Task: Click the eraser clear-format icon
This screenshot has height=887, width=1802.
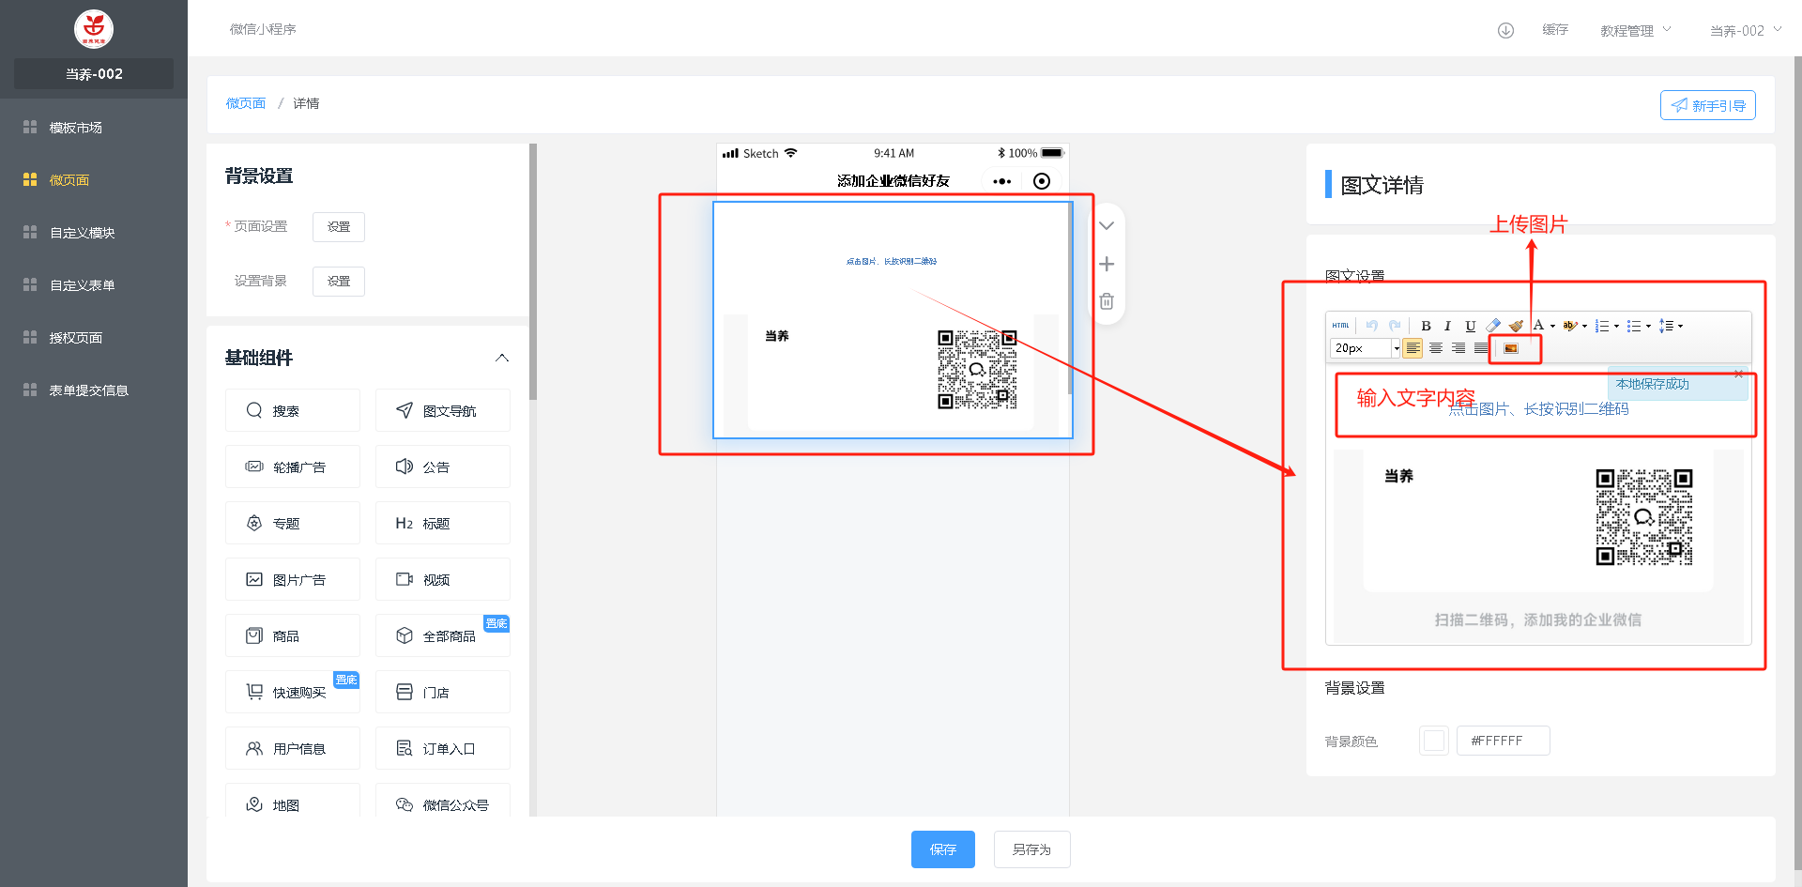Action: 1493,326
